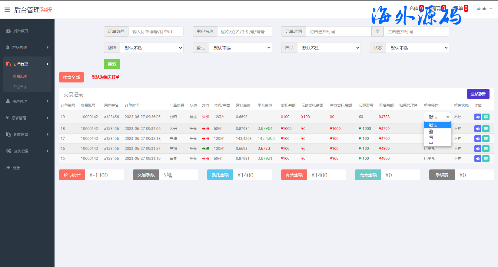Image resolution: width=498 pixels, height=267 pixels.
Task: Click speaker icon on order 18 row
Action: [478, 129]
